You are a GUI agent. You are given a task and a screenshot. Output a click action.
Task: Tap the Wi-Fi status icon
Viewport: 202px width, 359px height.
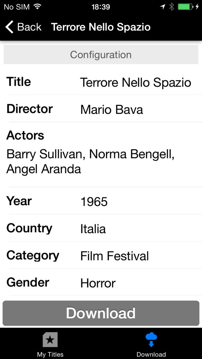coord(37,7)
